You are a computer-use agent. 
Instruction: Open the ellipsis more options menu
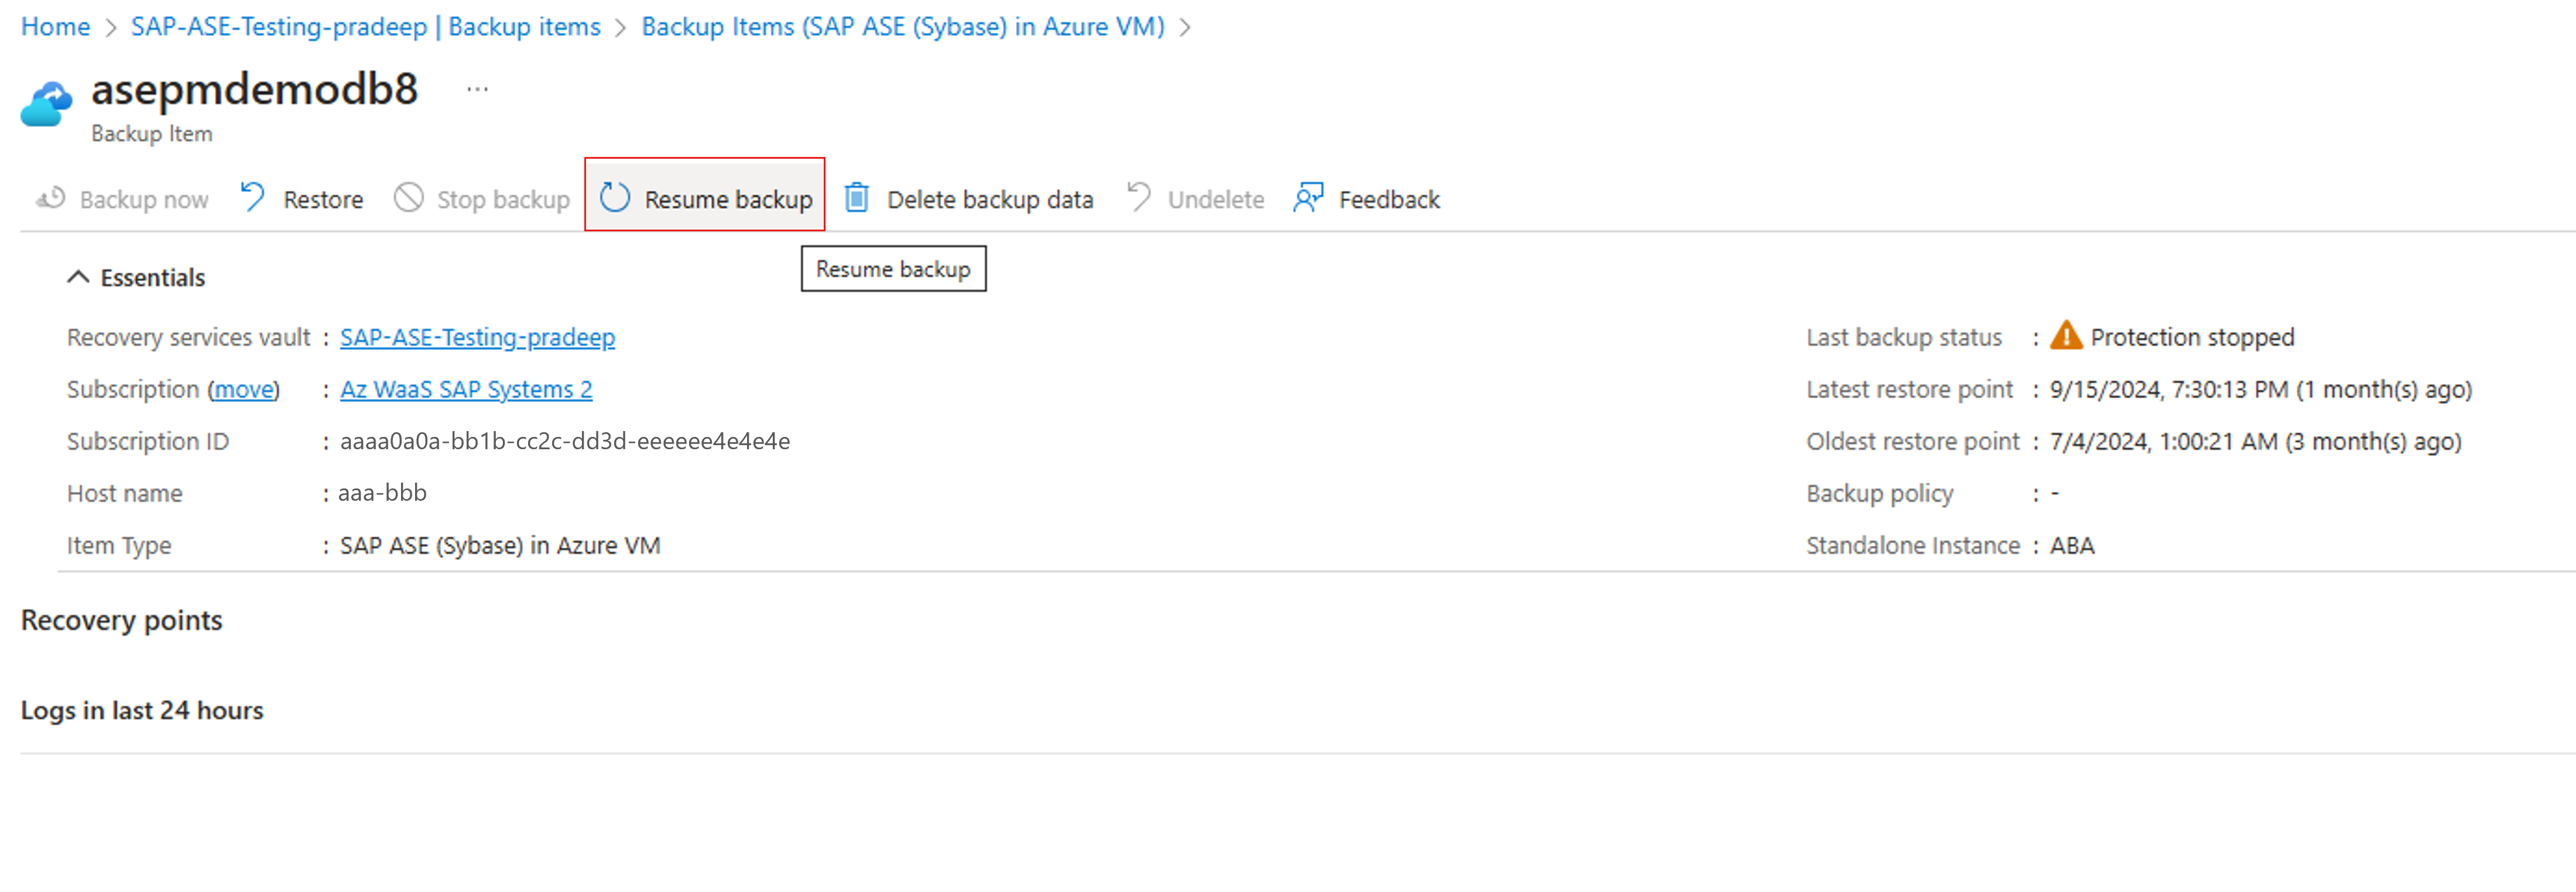477,90
